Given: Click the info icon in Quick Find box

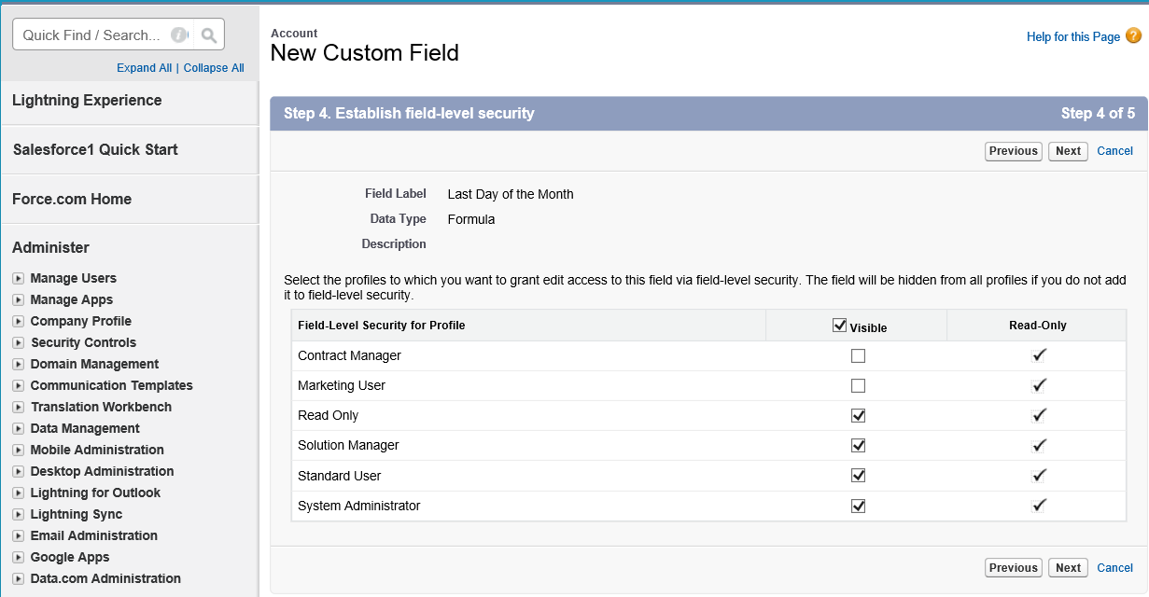Looking at the screenshot, I should coord(178,34).
